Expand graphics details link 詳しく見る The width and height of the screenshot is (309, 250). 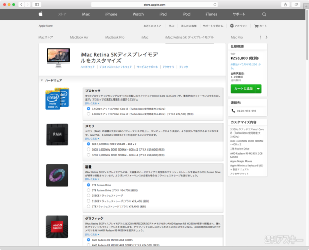92,234
